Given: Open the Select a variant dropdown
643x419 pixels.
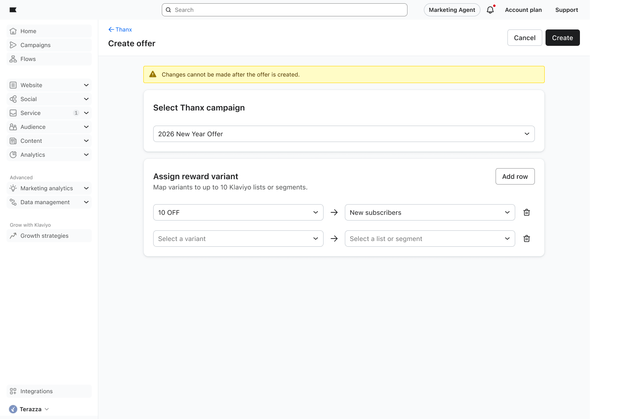Looking at the screenshot, I should tap(238, 239).
